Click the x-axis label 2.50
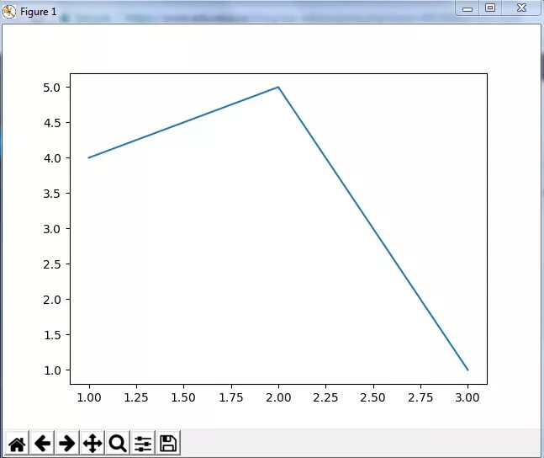The height and width of the screenshot is (458, 544). tap(373, 397)
